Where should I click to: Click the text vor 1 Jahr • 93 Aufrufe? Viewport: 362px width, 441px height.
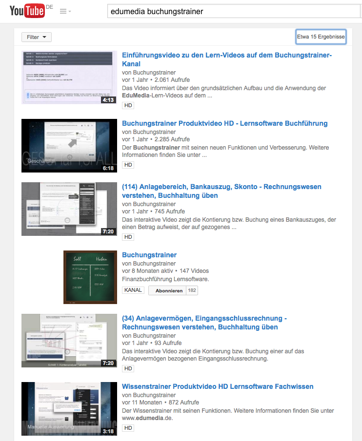coord(152,343)
